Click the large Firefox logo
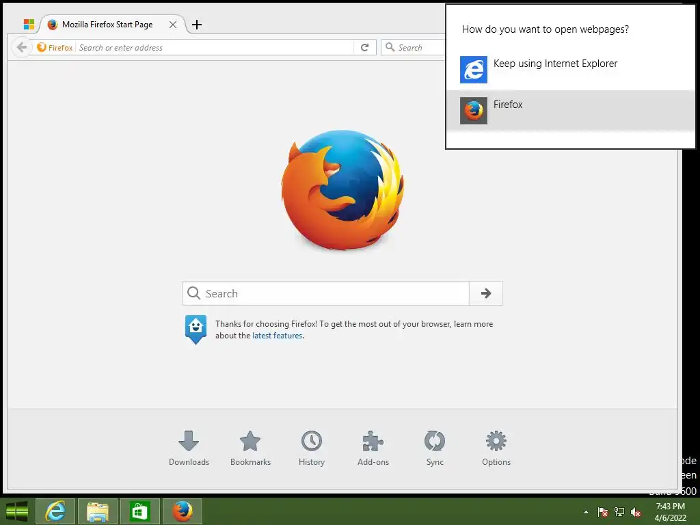Screen dimensions: 700x525 point(343,190)
